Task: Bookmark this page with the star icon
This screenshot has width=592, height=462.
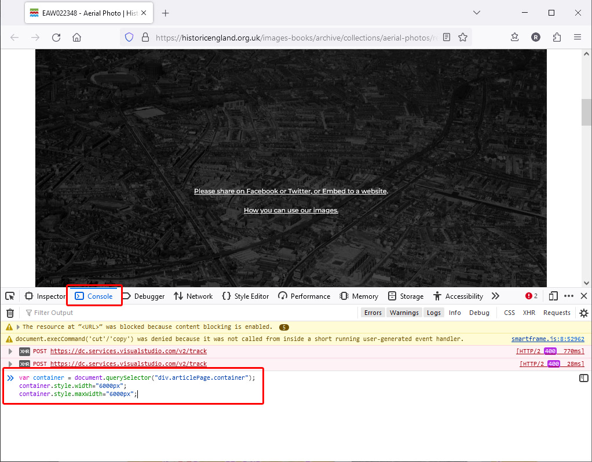Action: pyautogui.click(x=463, y=37)
